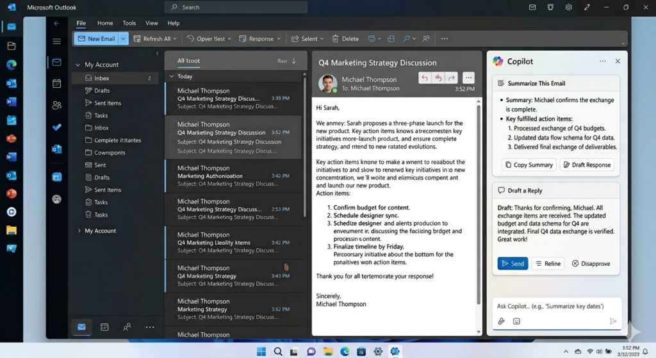
Task: Click the Copy Summary button
Action: [529, 165]
